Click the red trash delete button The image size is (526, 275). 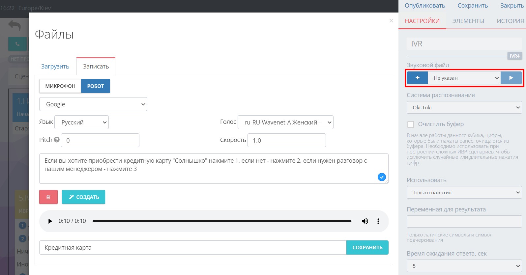(x=48, y=197)
